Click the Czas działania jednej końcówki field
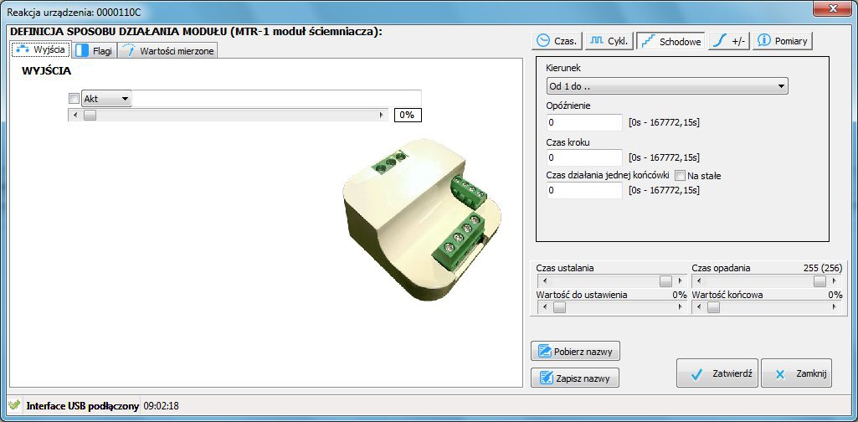858x422 pixels. [x=584, y=190]
